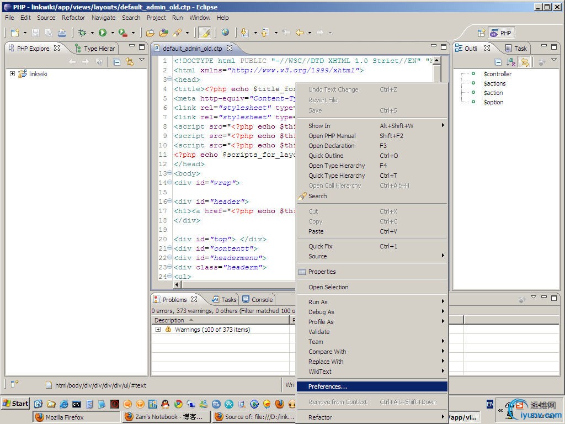Click the Previous Annotation up-arrow icon
Image resolution: width=565 pixels, height=424 pixels.
(265, 33)
